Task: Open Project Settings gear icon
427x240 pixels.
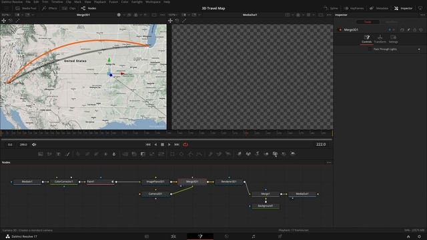Action: pos(420,237)
